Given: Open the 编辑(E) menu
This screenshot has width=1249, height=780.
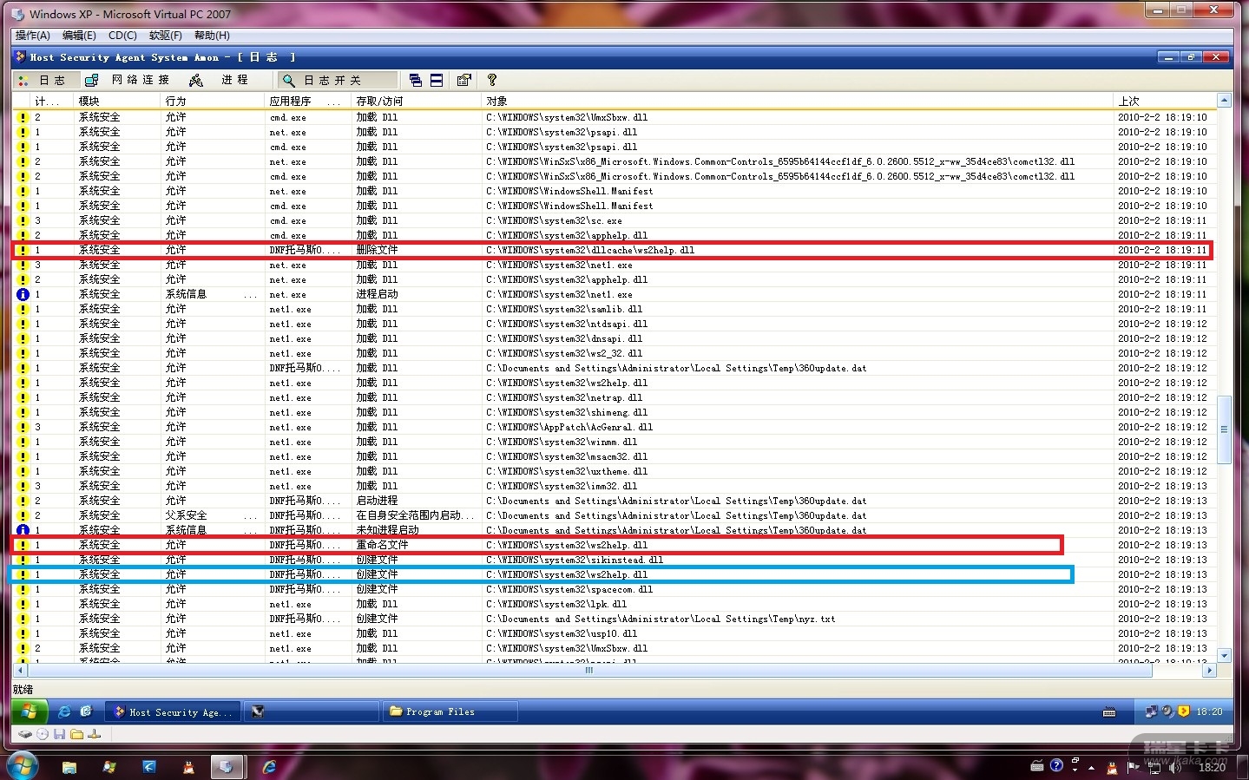Looking at the screenshot, I should 79,36.
